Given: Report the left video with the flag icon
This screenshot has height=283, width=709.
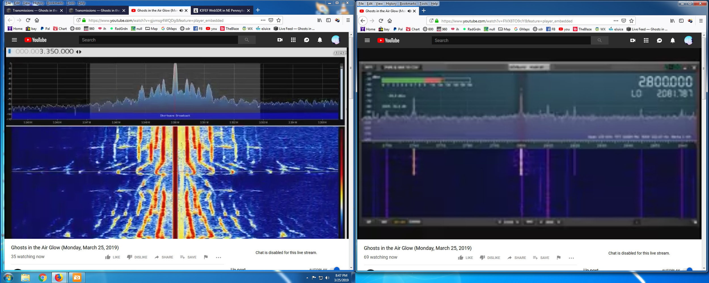Looking at the screenshot, I should coord(206,257).
